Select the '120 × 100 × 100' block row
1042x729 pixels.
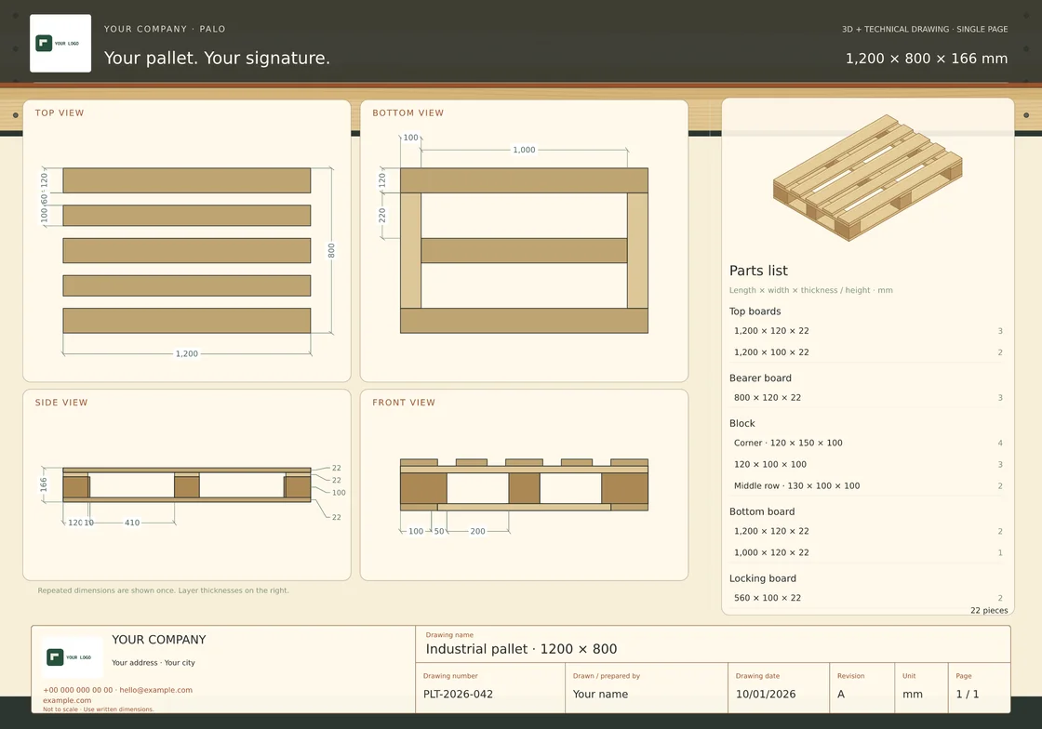tap(867, 464)
